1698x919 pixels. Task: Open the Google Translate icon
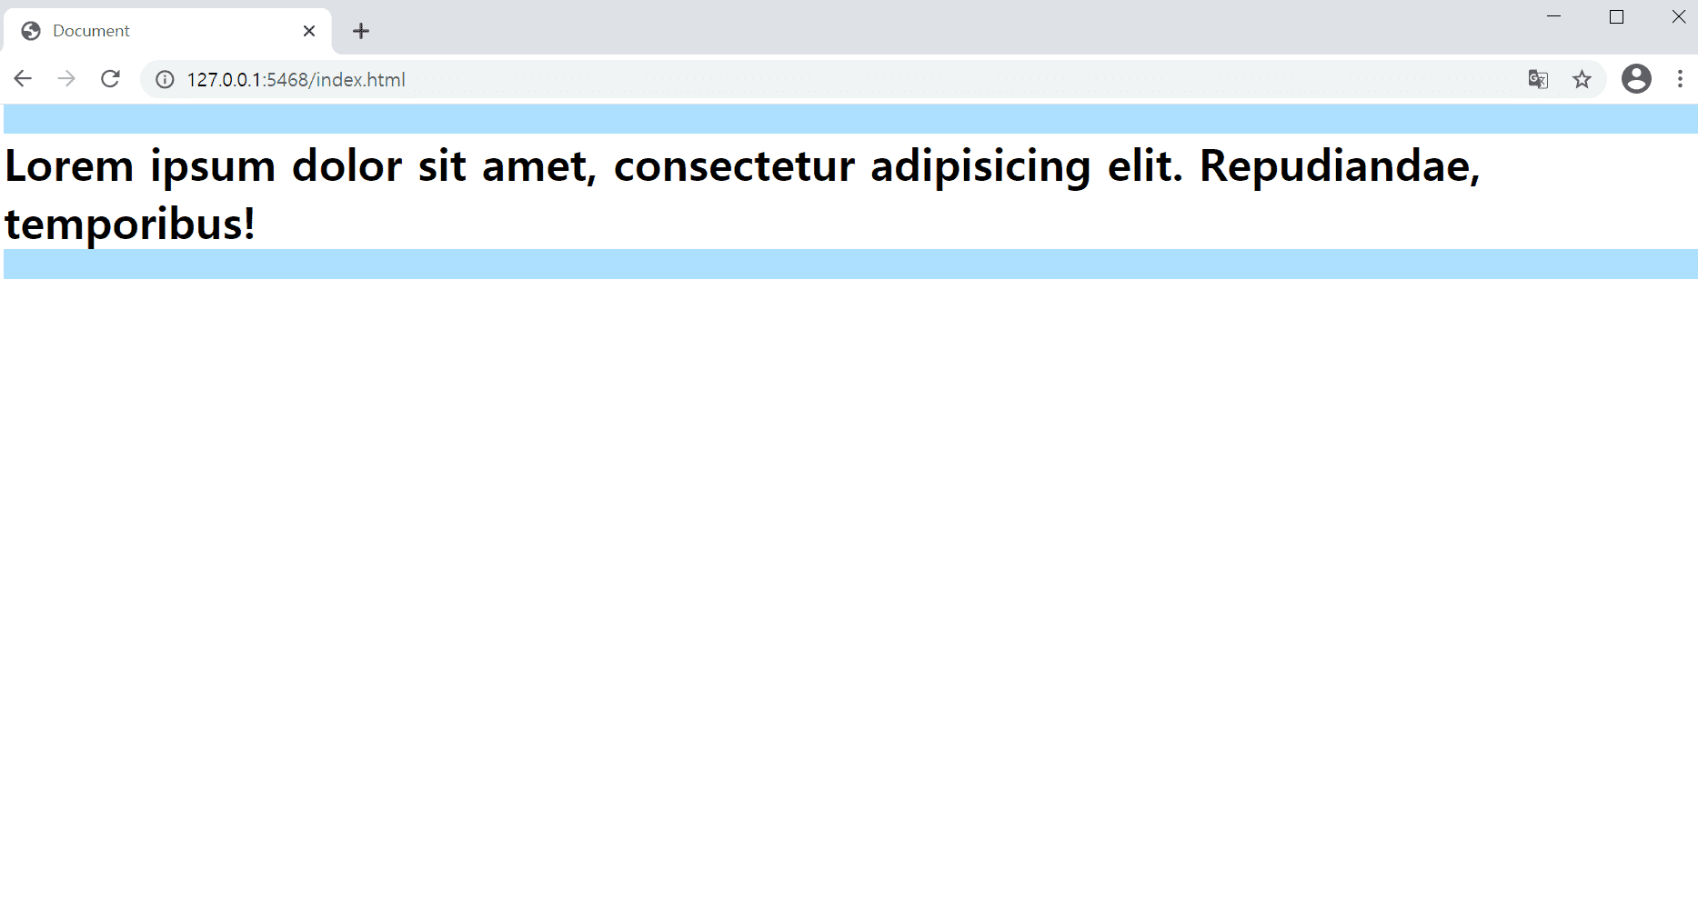pyautogui.click(x=1538, y=79)
